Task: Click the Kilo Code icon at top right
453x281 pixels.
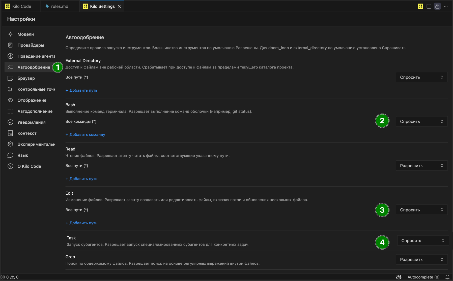Action: pyautogui.click(x=420, y=6)
